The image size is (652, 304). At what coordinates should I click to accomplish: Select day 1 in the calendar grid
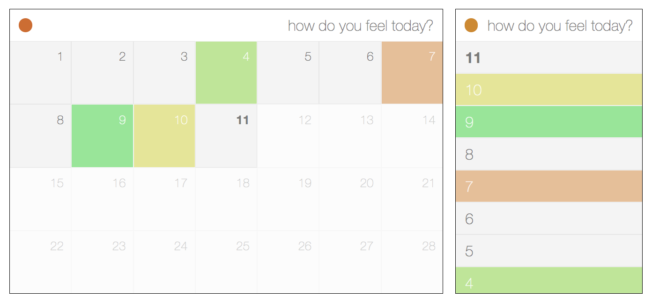(x=40, y=72)
